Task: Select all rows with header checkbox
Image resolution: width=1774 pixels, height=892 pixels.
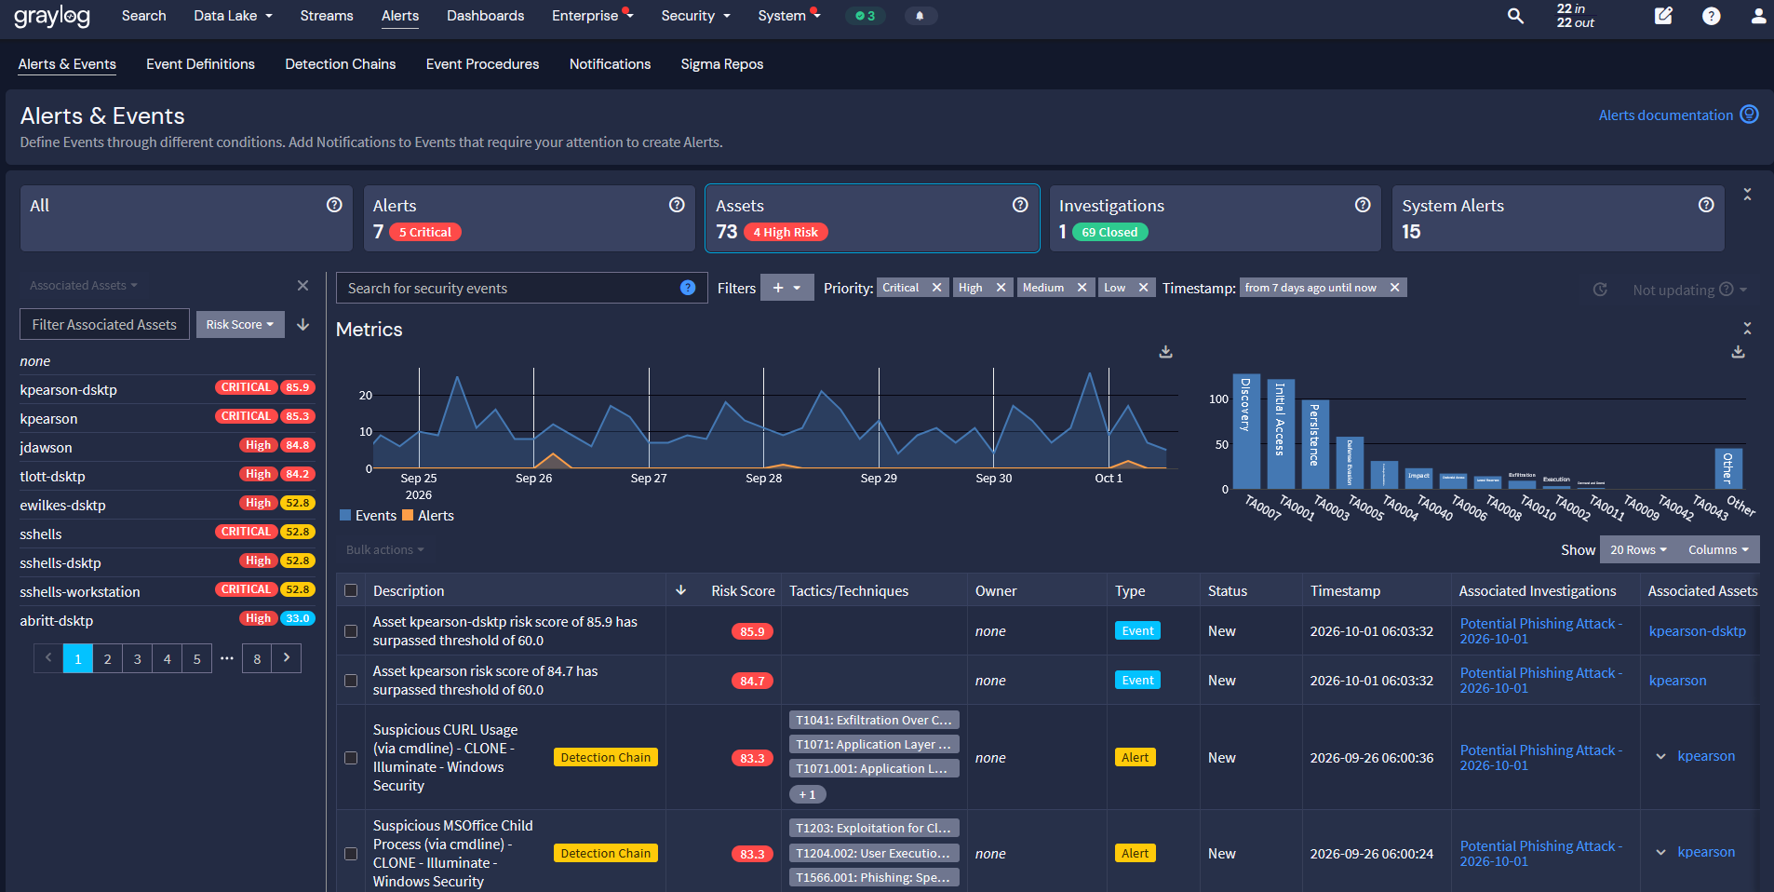Action: [x=351, y=590]
